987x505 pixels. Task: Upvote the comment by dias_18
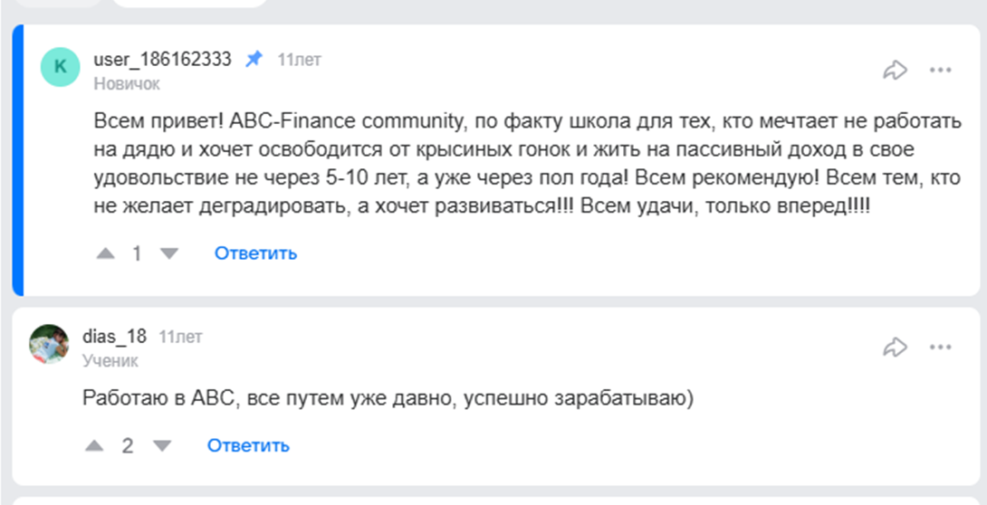tap(94, 445)
